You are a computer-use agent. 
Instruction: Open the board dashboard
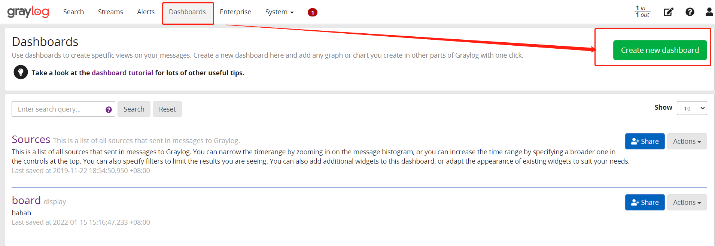pyautogui.click(x=26, y=200)
